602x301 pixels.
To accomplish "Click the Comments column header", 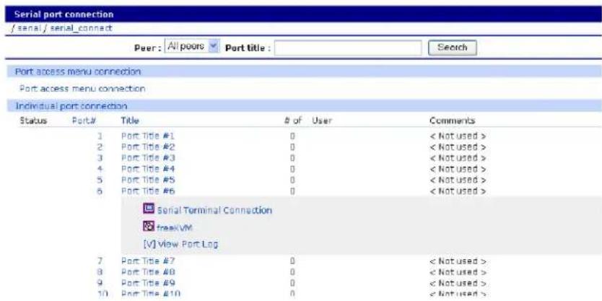I will click(x=453, y=121).
